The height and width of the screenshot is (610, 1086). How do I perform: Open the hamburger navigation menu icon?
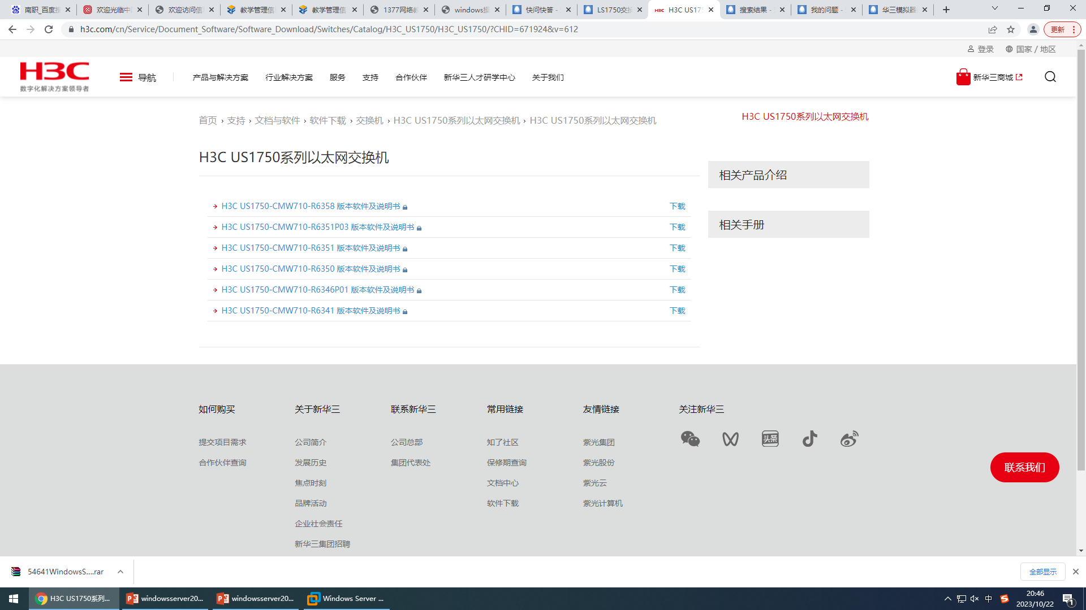pyautogui.click(x=126, y=77)
